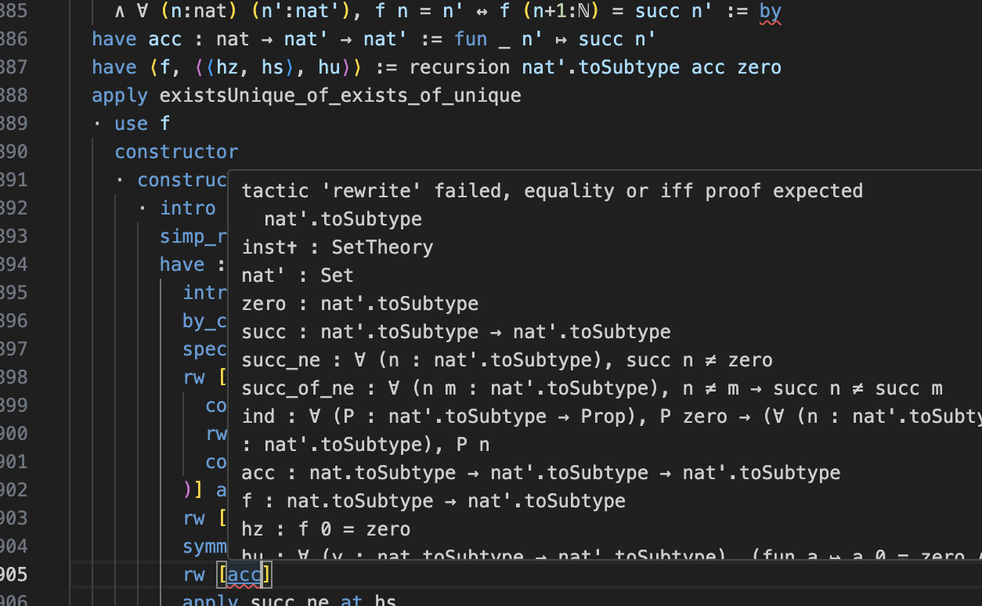
Task: Click the red-underlined "by" keyword on line 385
Action: point(771,11)
